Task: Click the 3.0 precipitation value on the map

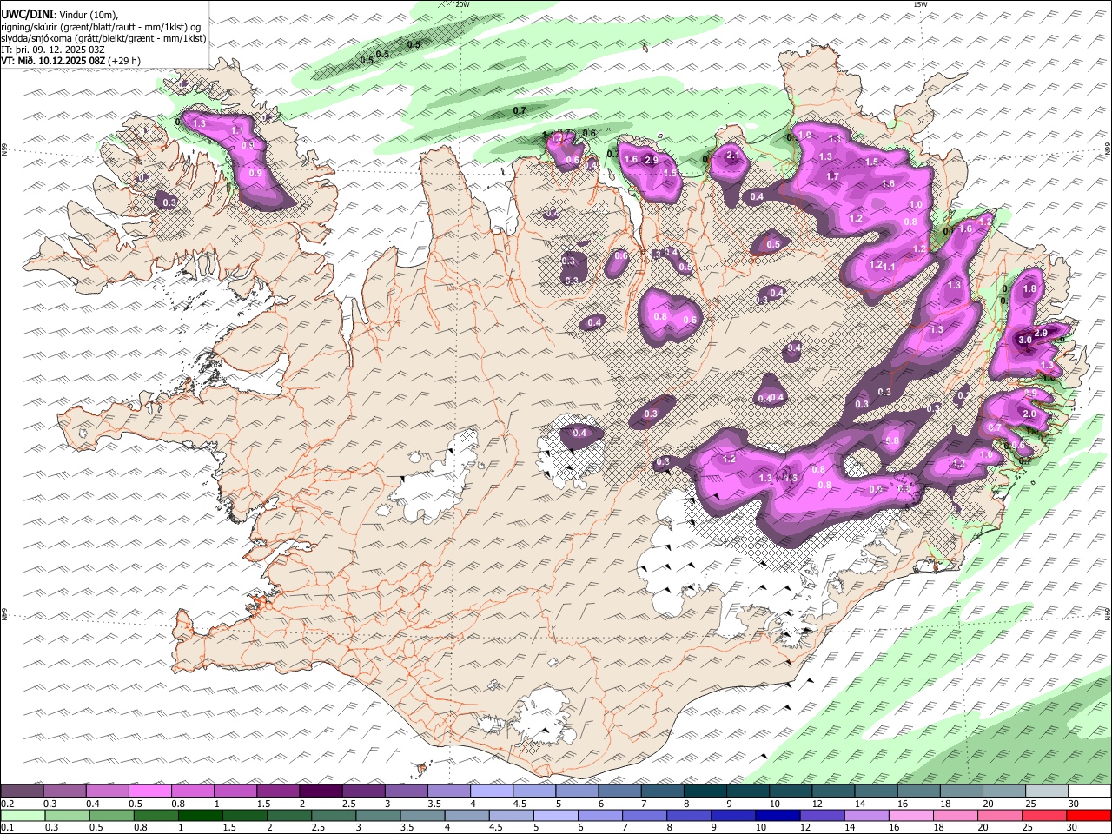Action: tap(1024, 340)
